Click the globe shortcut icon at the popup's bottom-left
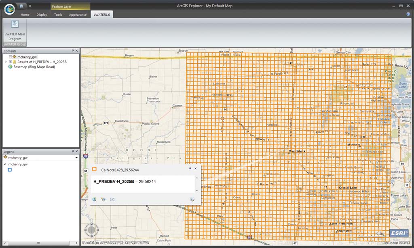414x248 pixels. pyautogui.click(x=95, y=199)
